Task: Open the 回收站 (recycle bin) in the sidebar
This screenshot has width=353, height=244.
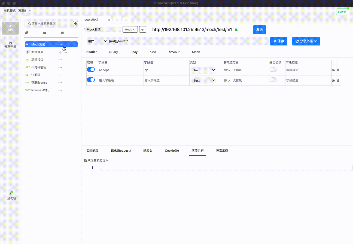Action: (x=10, y=195)
